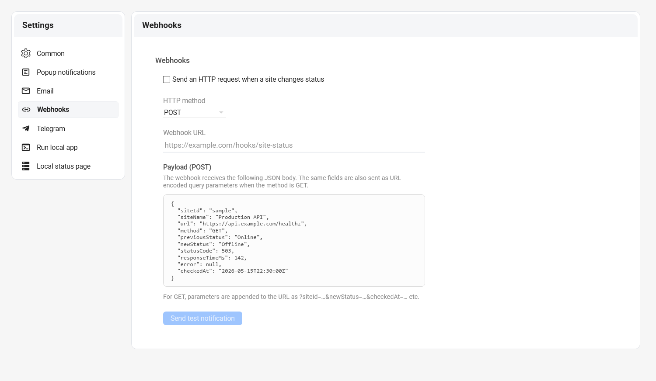Click the "checkedAt" timestamp line

click(233, 271)
